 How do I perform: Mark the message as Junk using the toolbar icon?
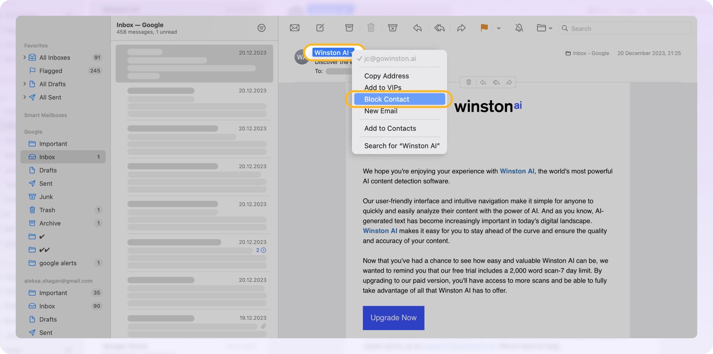point(393,28)
